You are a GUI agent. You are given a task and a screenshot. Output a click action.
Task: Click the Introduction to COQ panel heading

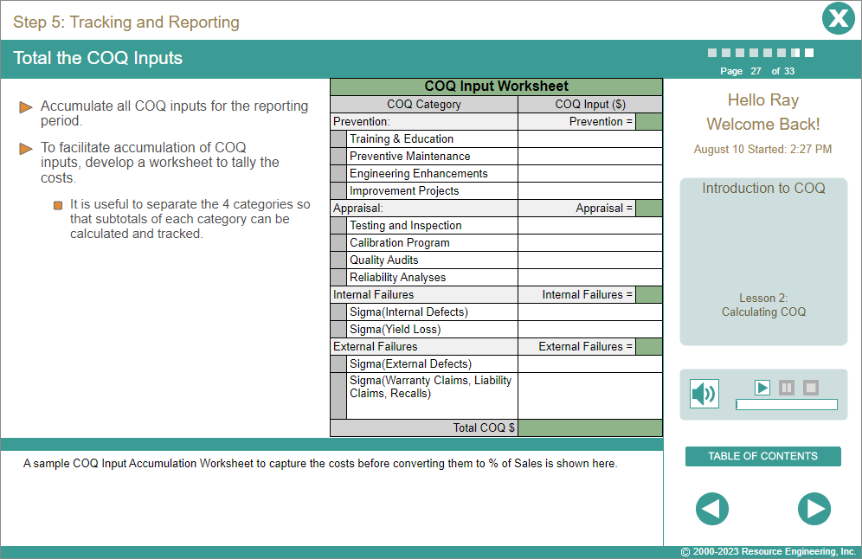point(762,188)
